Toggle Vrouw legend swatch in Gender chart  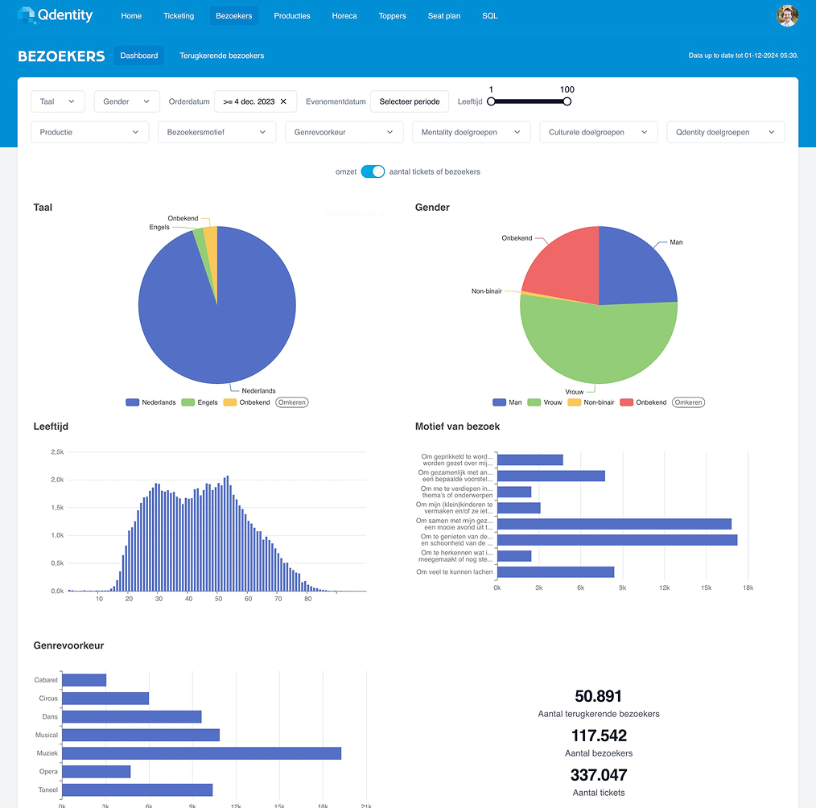click(x=534, y=402)
